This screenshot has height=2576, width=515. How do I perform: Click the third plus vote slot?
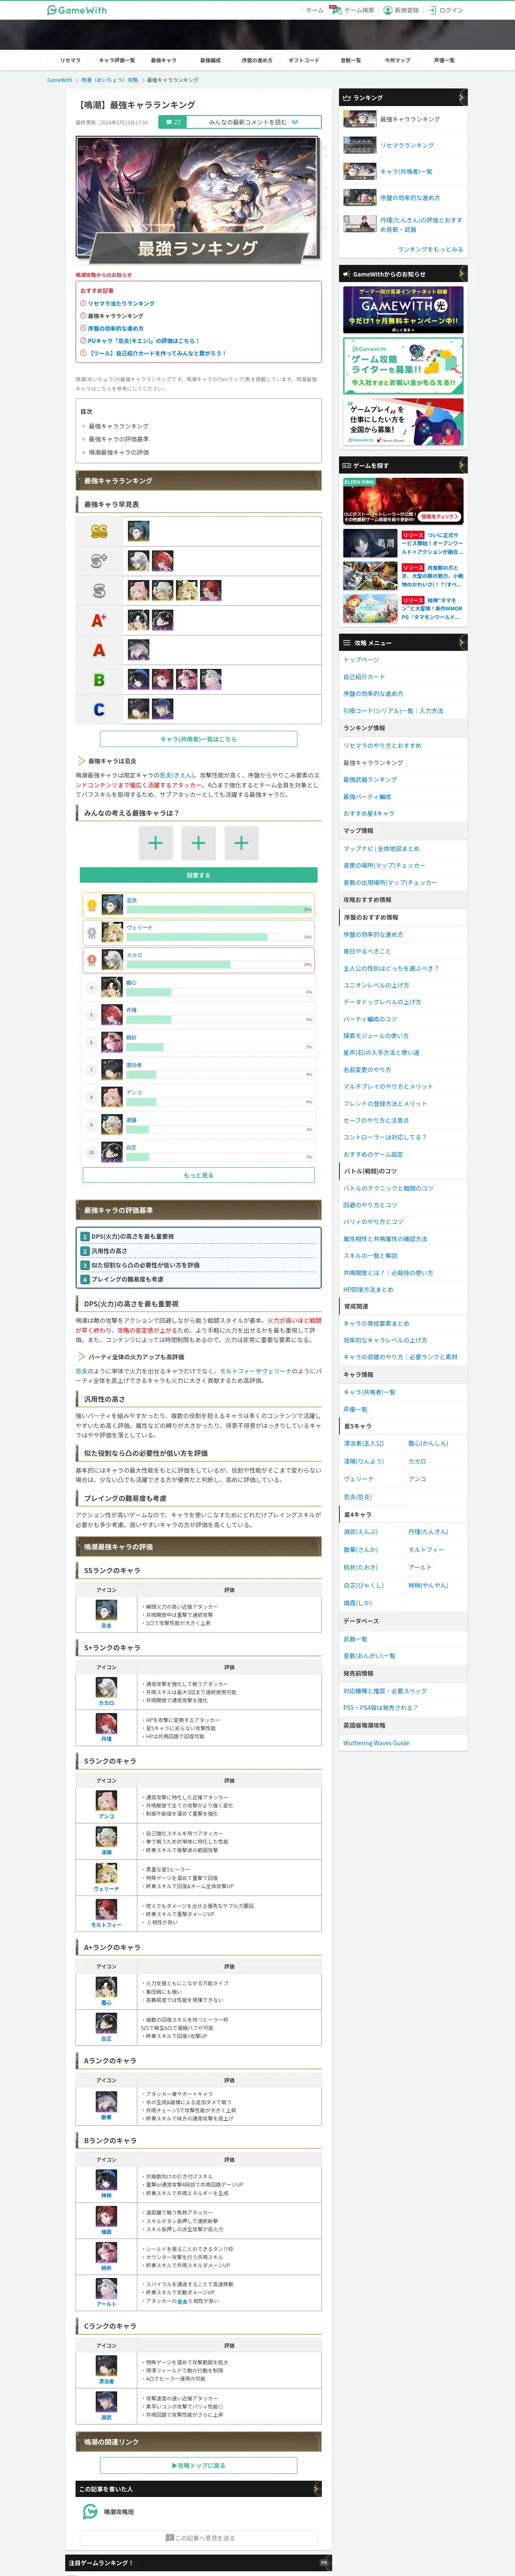241,843
